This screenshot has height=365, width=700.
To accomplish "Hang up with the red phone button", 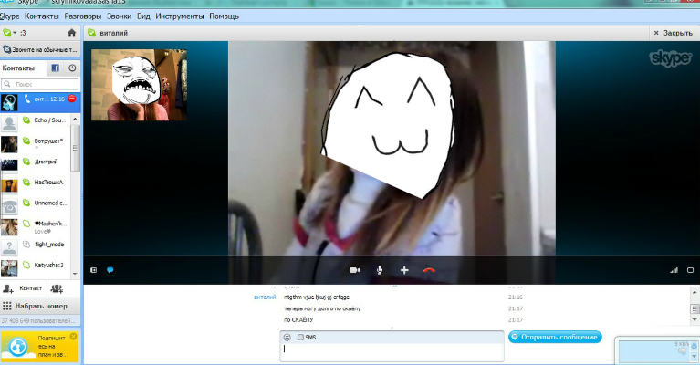I will click(x=429, y=270).
